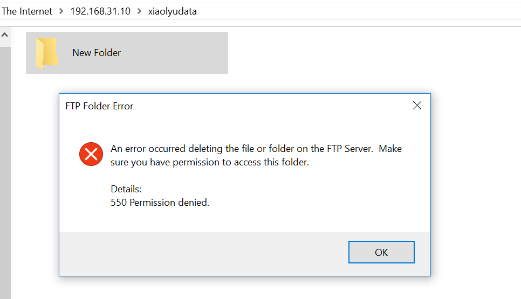
Task: Go to 192.168.31.10 breadcrumb segment
Action: point(100,11)
